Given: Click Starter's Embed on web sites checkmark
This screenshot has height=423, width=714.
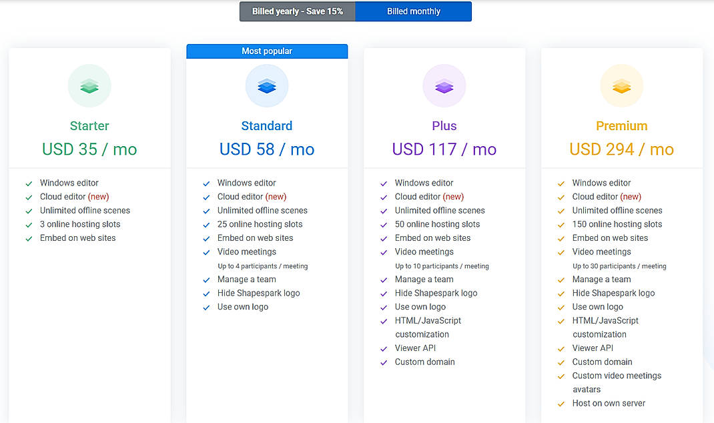Looking at the screenshot, I should pos(29,239).
